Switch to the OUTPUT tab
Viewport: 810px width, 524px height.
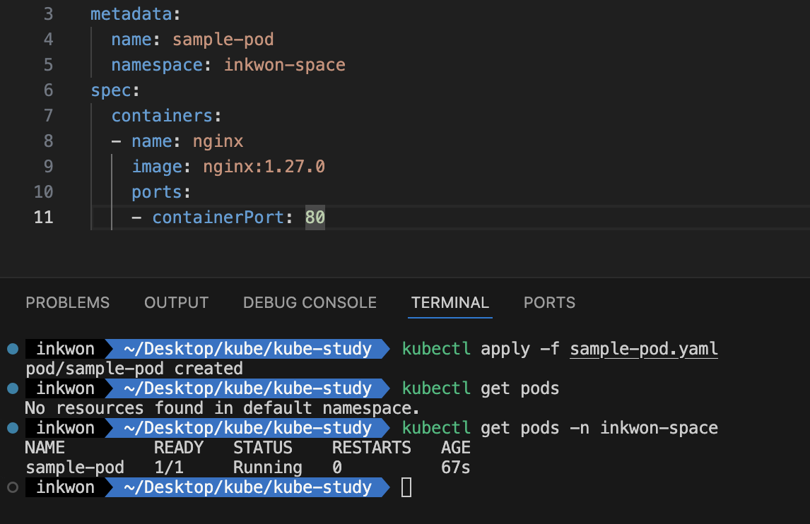tap(176, 303)
